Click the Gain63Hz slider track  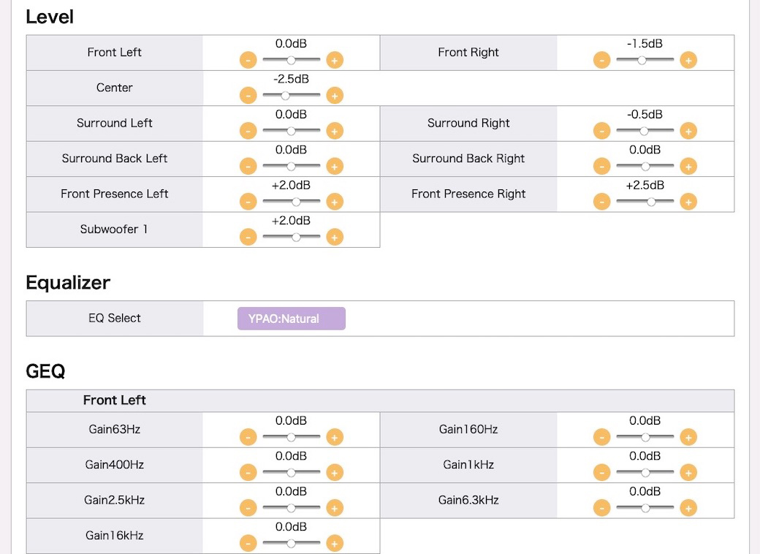click(292, 437)
